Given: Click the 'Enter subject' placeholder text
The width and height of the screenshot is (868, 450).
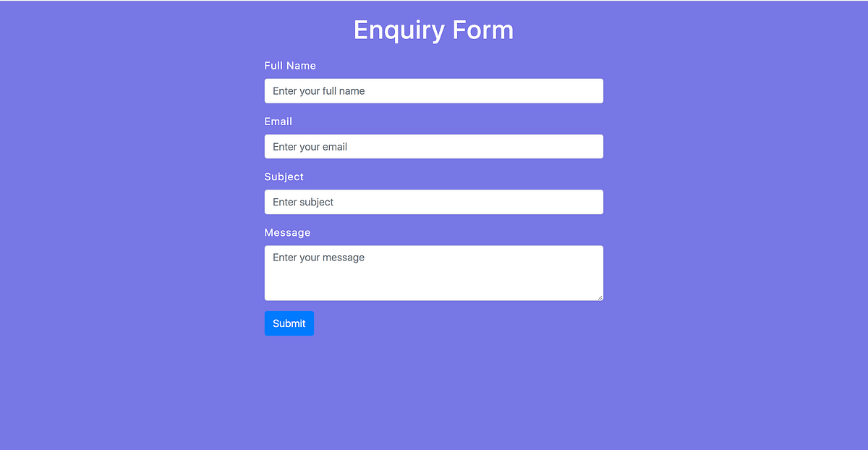Looking at the screenshot, I should pos(302,202).
